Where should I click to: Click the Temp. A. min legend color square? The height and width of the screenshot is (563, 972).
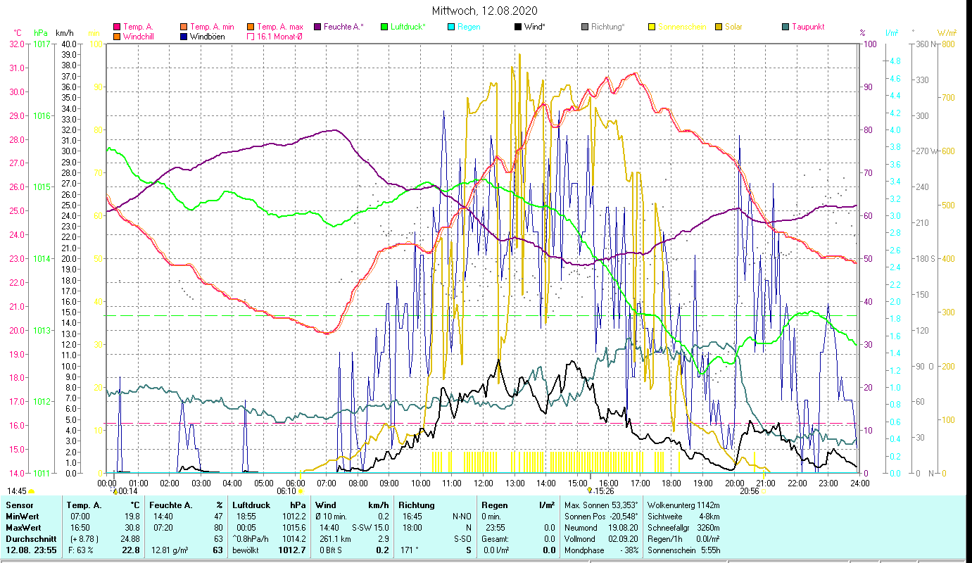click(184, 27)
